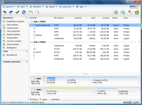
Task: Click the View menu dropdown arrow
Action: pyautogui.click(x=27, y=7)
